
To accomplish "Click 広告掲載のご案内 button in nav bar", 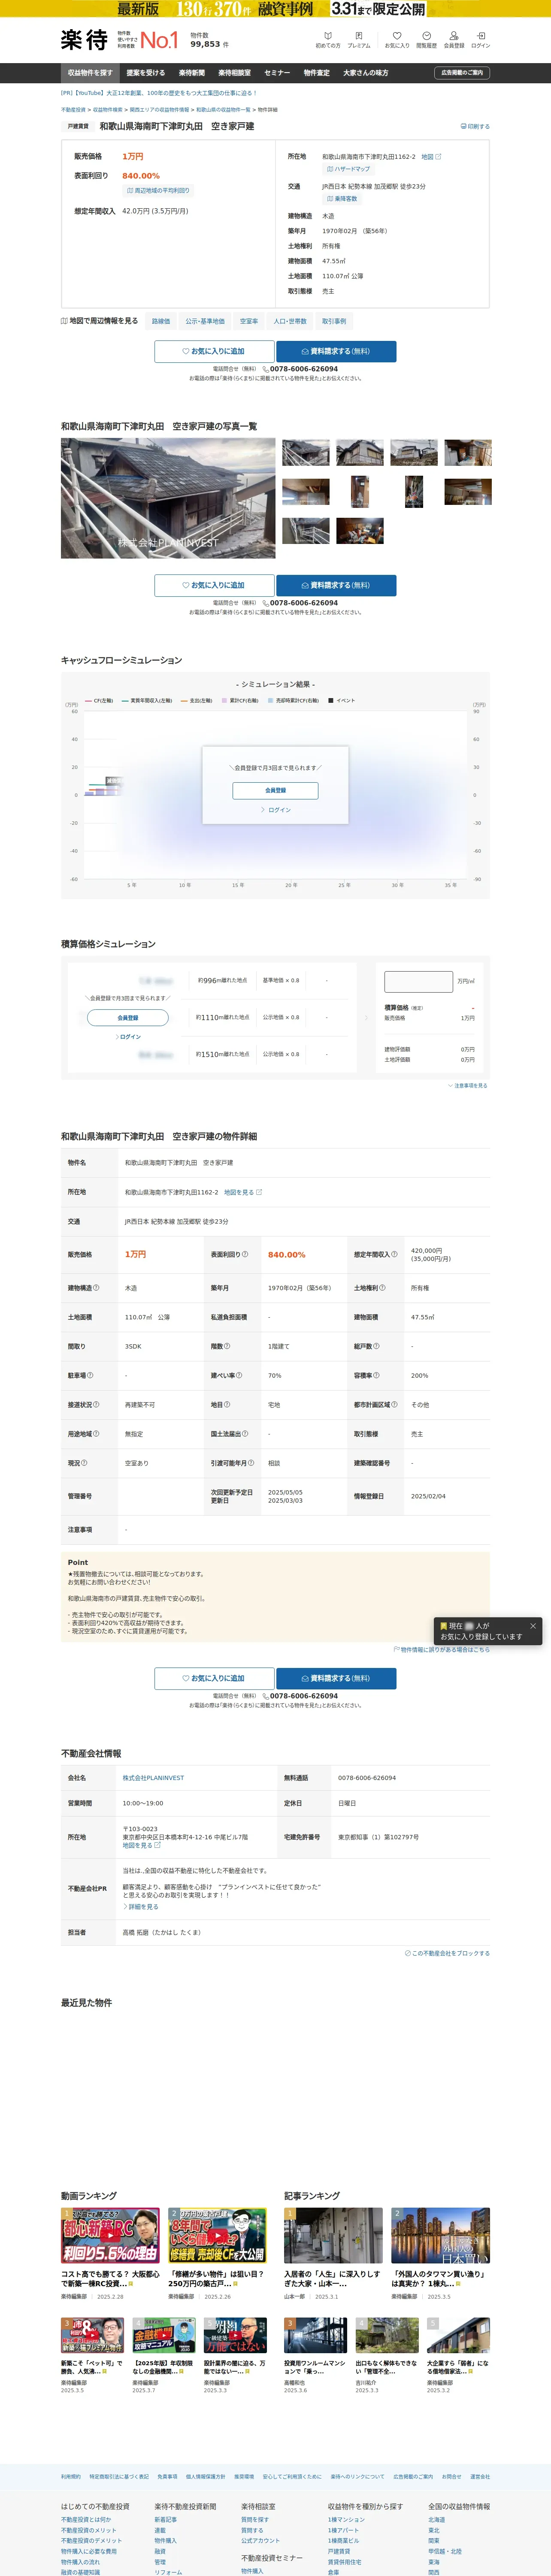I will (462, 73).
